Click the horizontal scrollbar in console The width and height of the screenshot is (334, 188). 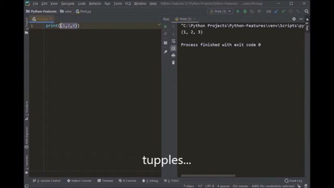tap(208, 175)
